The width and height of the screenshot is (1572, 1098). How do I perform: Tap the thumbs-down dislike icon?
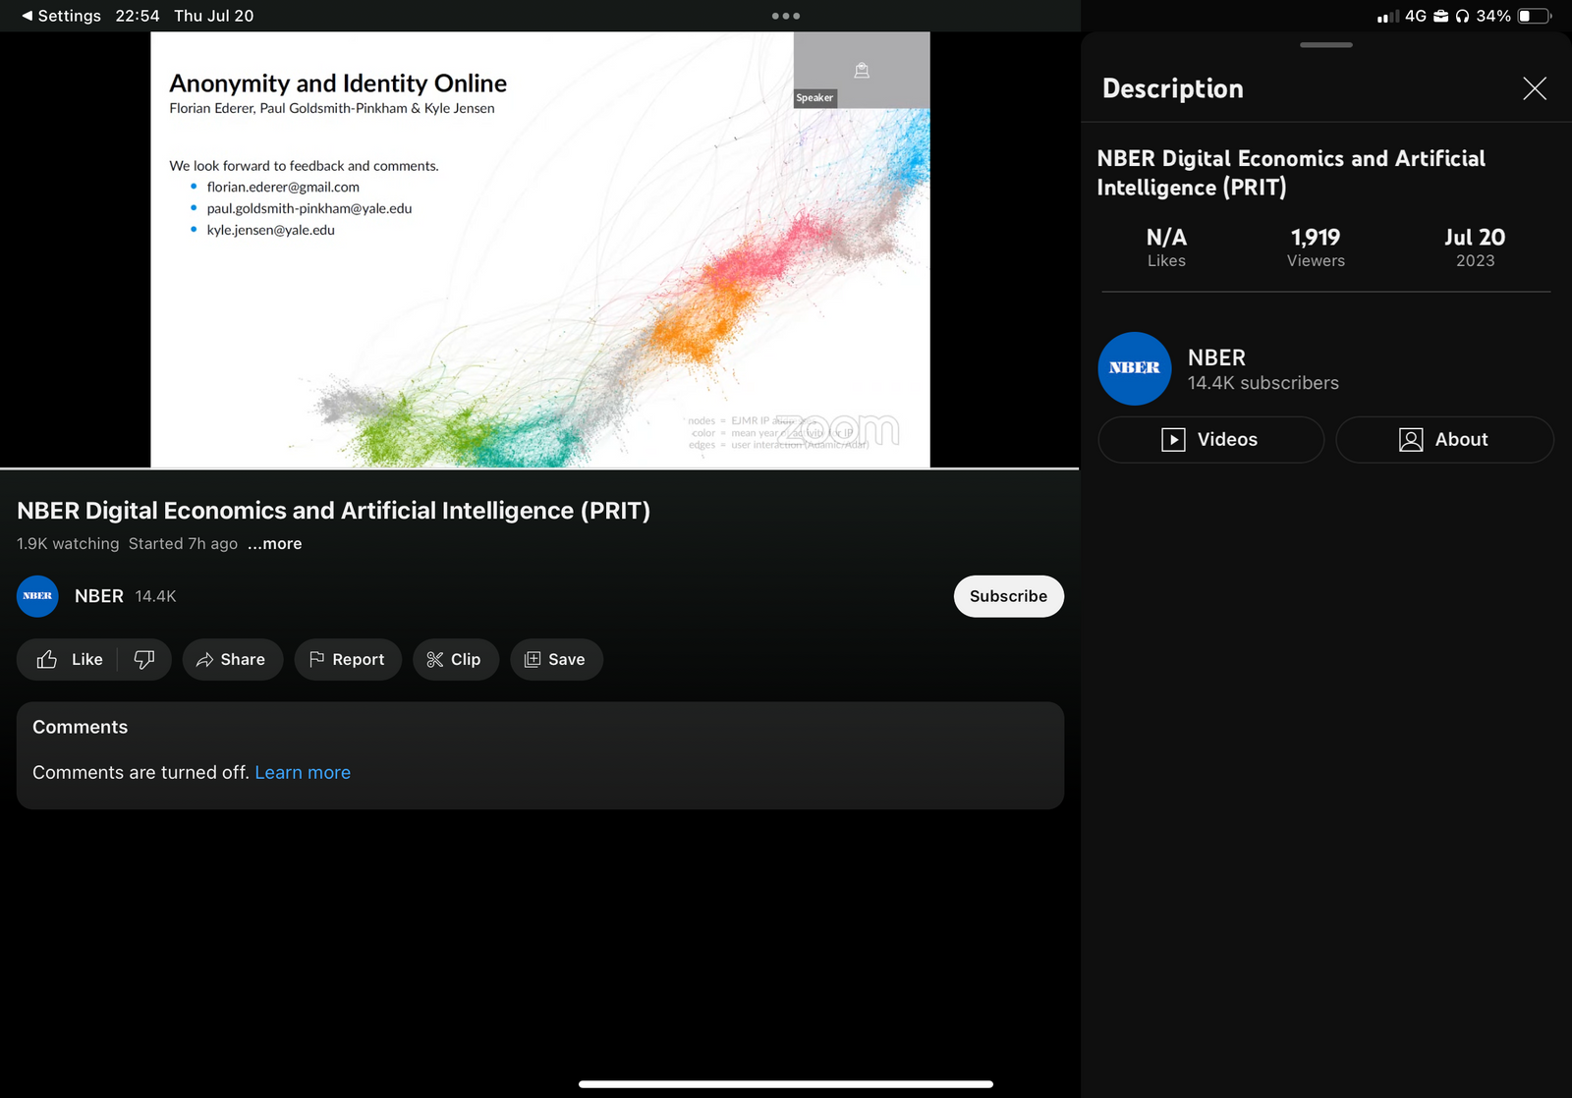point(144,659)
